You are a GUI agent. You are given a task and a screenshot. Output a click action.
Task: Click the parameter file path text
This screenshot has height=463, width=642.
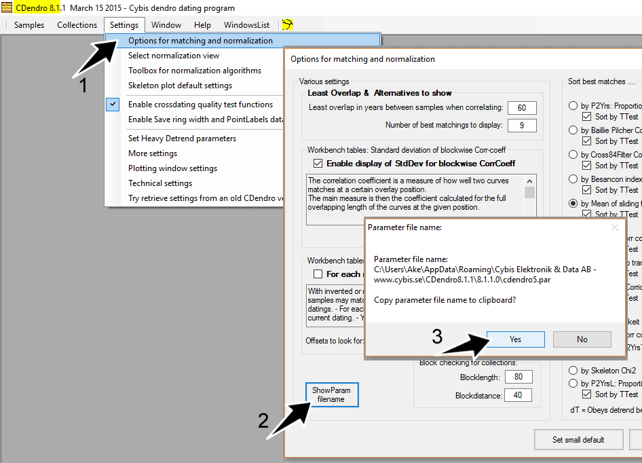pos(485,274)
